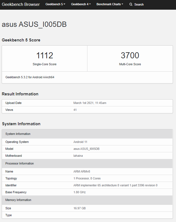Viewport: 176px width, 222px height.
Task: Expand the Geekbench 4 dropdown menu
Action: tap(81, 4)
